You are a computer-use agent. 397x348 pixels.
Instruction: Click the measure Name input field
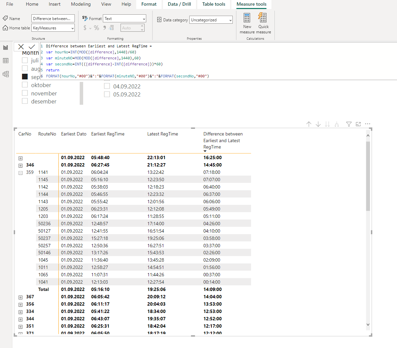(x=53, y=18)
